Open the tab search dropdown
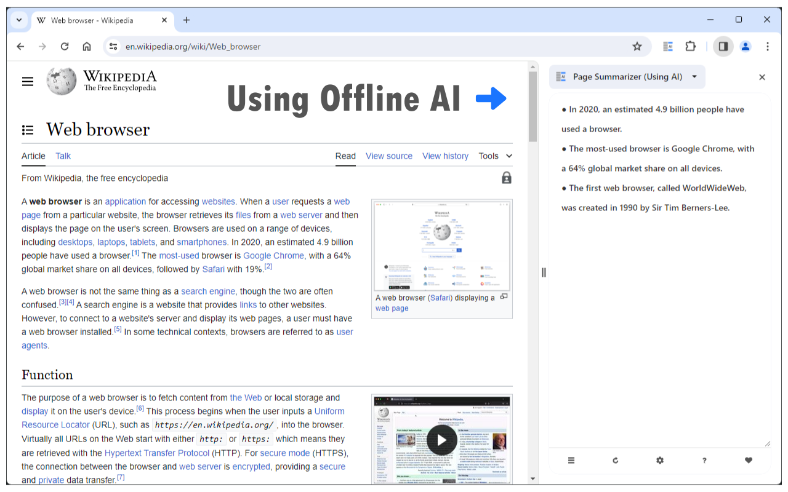788x492 pixels. [19, 20]
